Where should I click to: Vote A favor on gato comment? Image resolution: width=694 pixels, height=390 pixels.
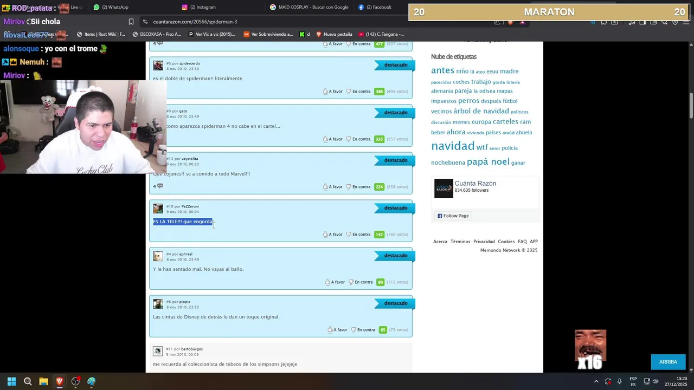coord(333,139)
